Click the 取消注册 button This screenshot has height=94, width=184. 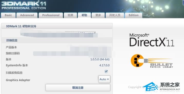tap(78, 88)
